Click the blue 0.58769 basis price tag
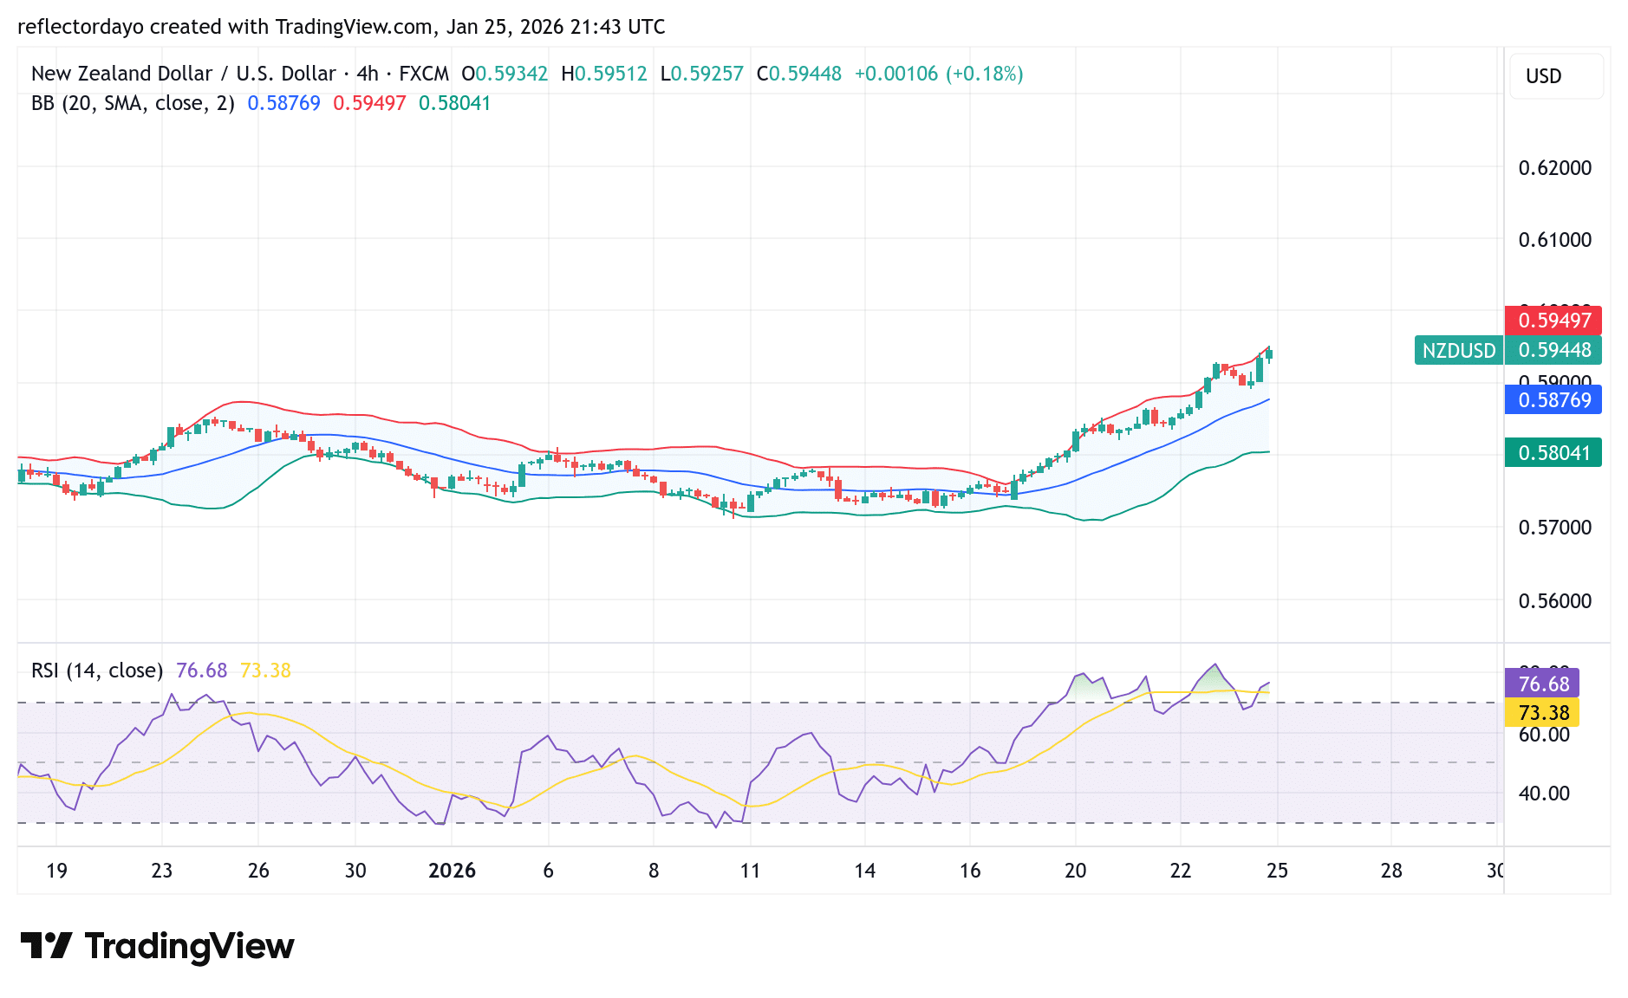 [x=1553, y=400]
